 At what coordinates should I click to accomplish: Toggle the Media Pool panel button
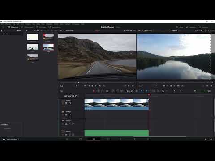coord(13,27)
